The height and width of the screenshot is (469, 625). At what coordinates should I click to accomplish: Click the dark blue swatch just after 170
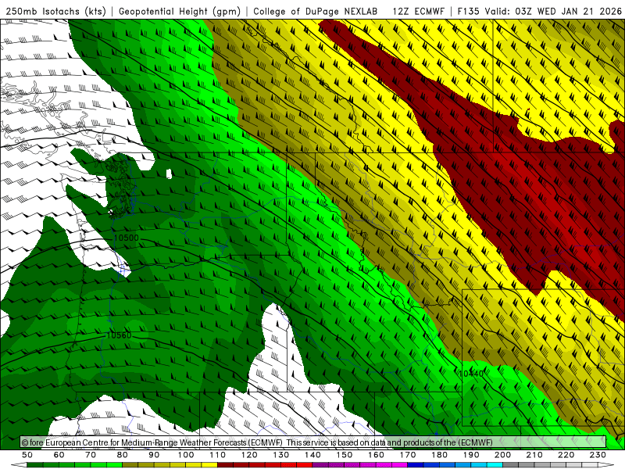click(x=416, y=464)
